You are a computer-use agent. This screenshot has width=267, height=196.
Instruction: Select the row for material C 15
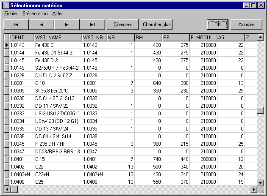click(x=58, y=158)
